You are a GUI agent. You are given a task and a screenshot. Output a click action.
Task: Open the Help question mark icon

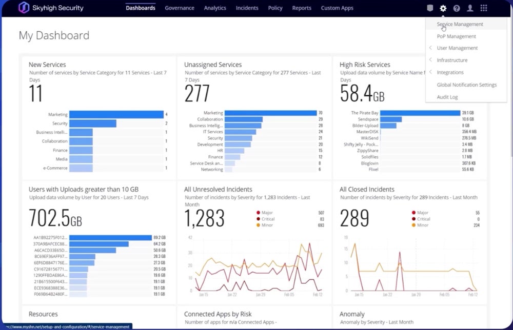[x=457, y=8]
